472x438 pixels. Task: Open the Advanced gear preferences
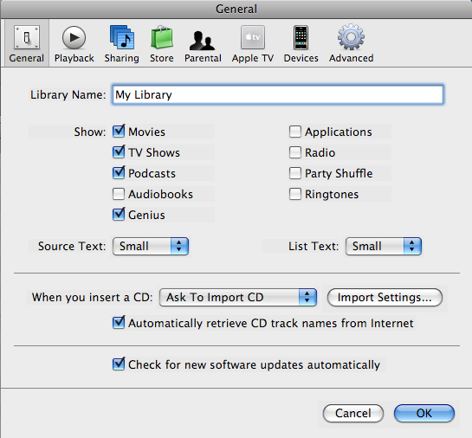(351, 44)
